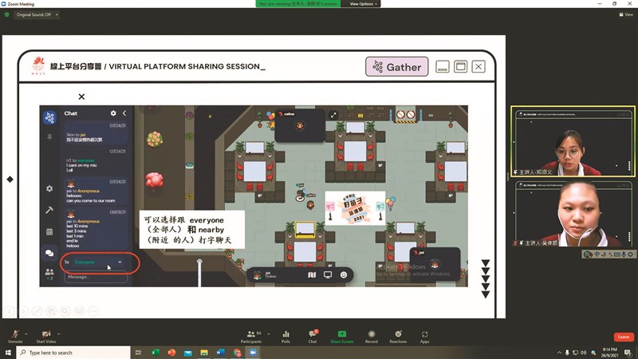This screenshot has width=638, height=359.
Task: Open the Reactions menu
Action: point(398,336)
